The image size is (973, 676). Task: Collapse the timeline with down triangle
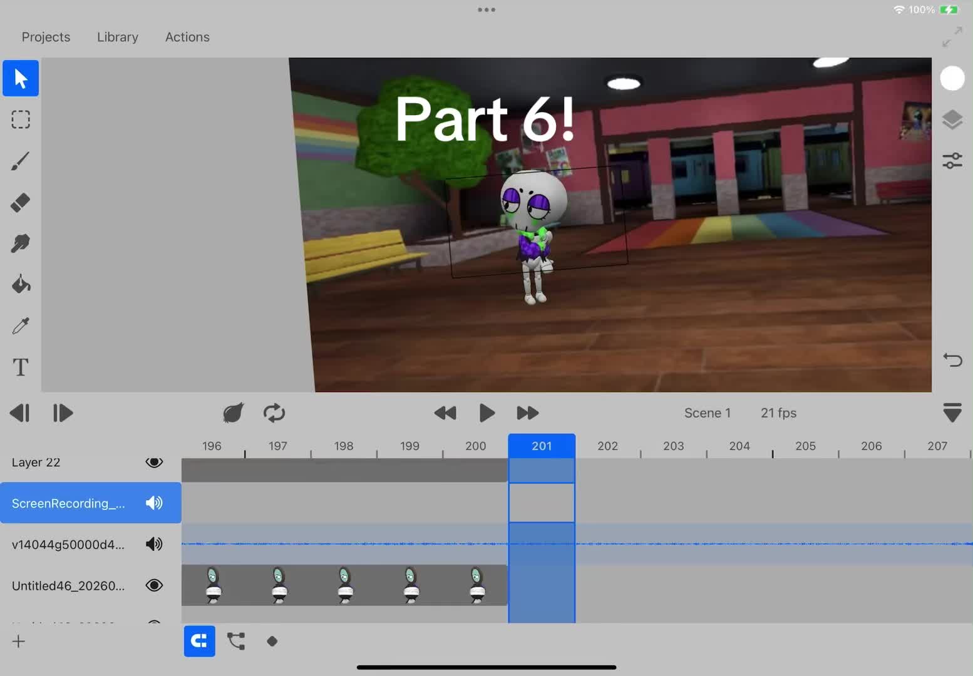click(952, 412)
